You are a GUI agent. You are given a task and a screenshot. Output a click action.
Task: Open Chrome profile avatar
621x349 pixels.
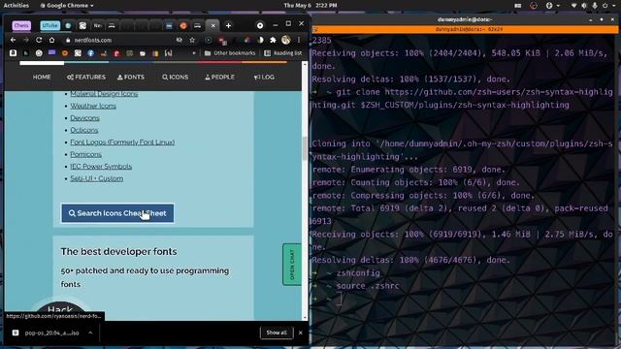point(285,40)
